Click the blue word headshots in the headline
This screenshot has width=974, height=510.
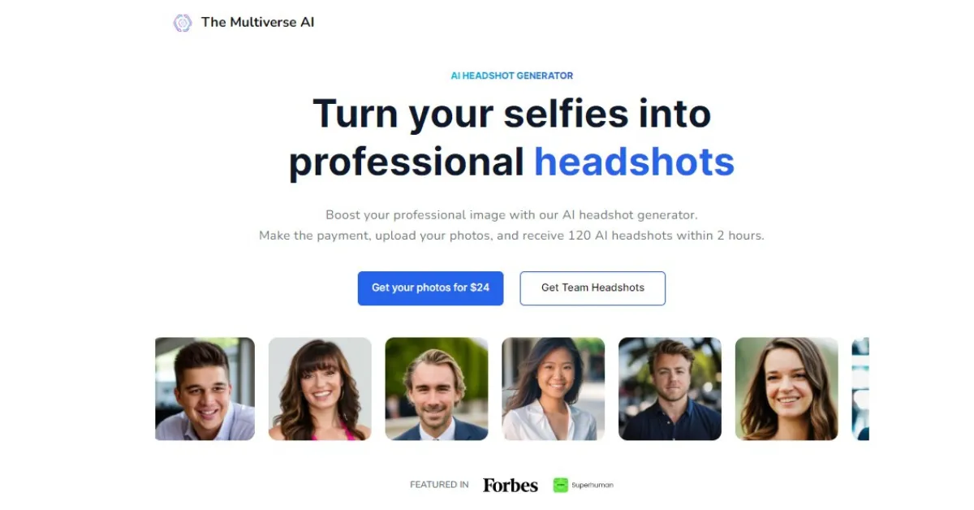click(634, 162)
